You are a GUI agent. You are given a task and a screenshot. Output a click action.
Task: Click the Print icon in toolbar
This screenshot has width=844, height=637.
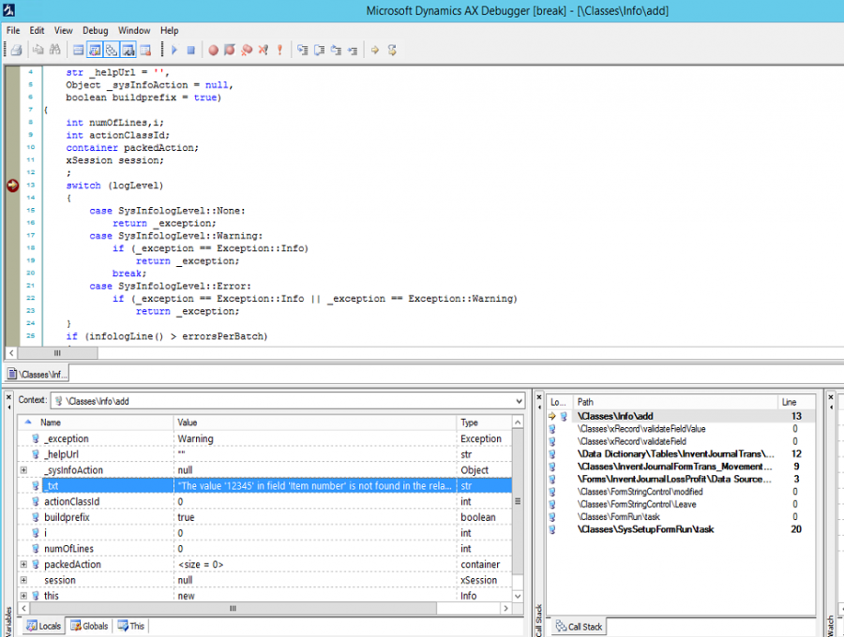pyautogui.click(x=16, y=50)
